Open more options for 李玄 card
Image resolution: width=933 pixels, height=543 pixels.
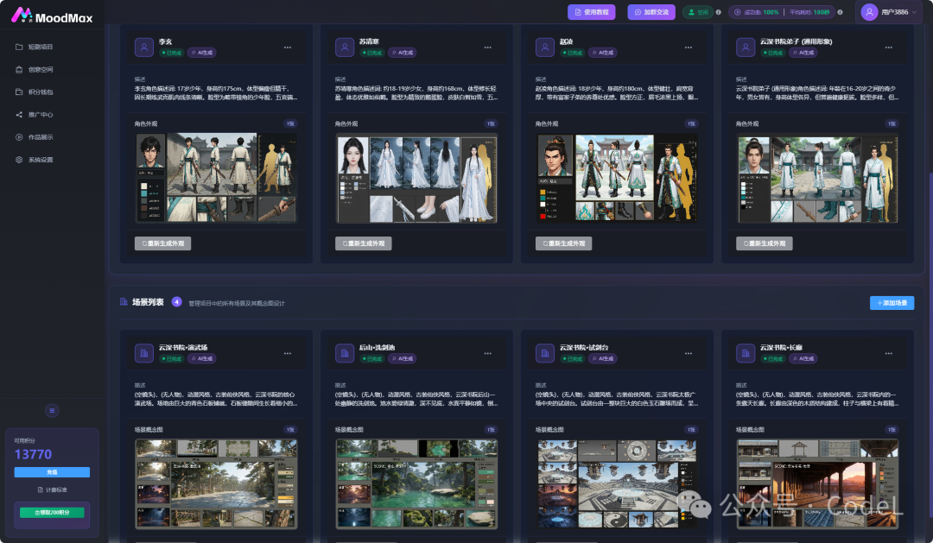click(x=288, y=47)
